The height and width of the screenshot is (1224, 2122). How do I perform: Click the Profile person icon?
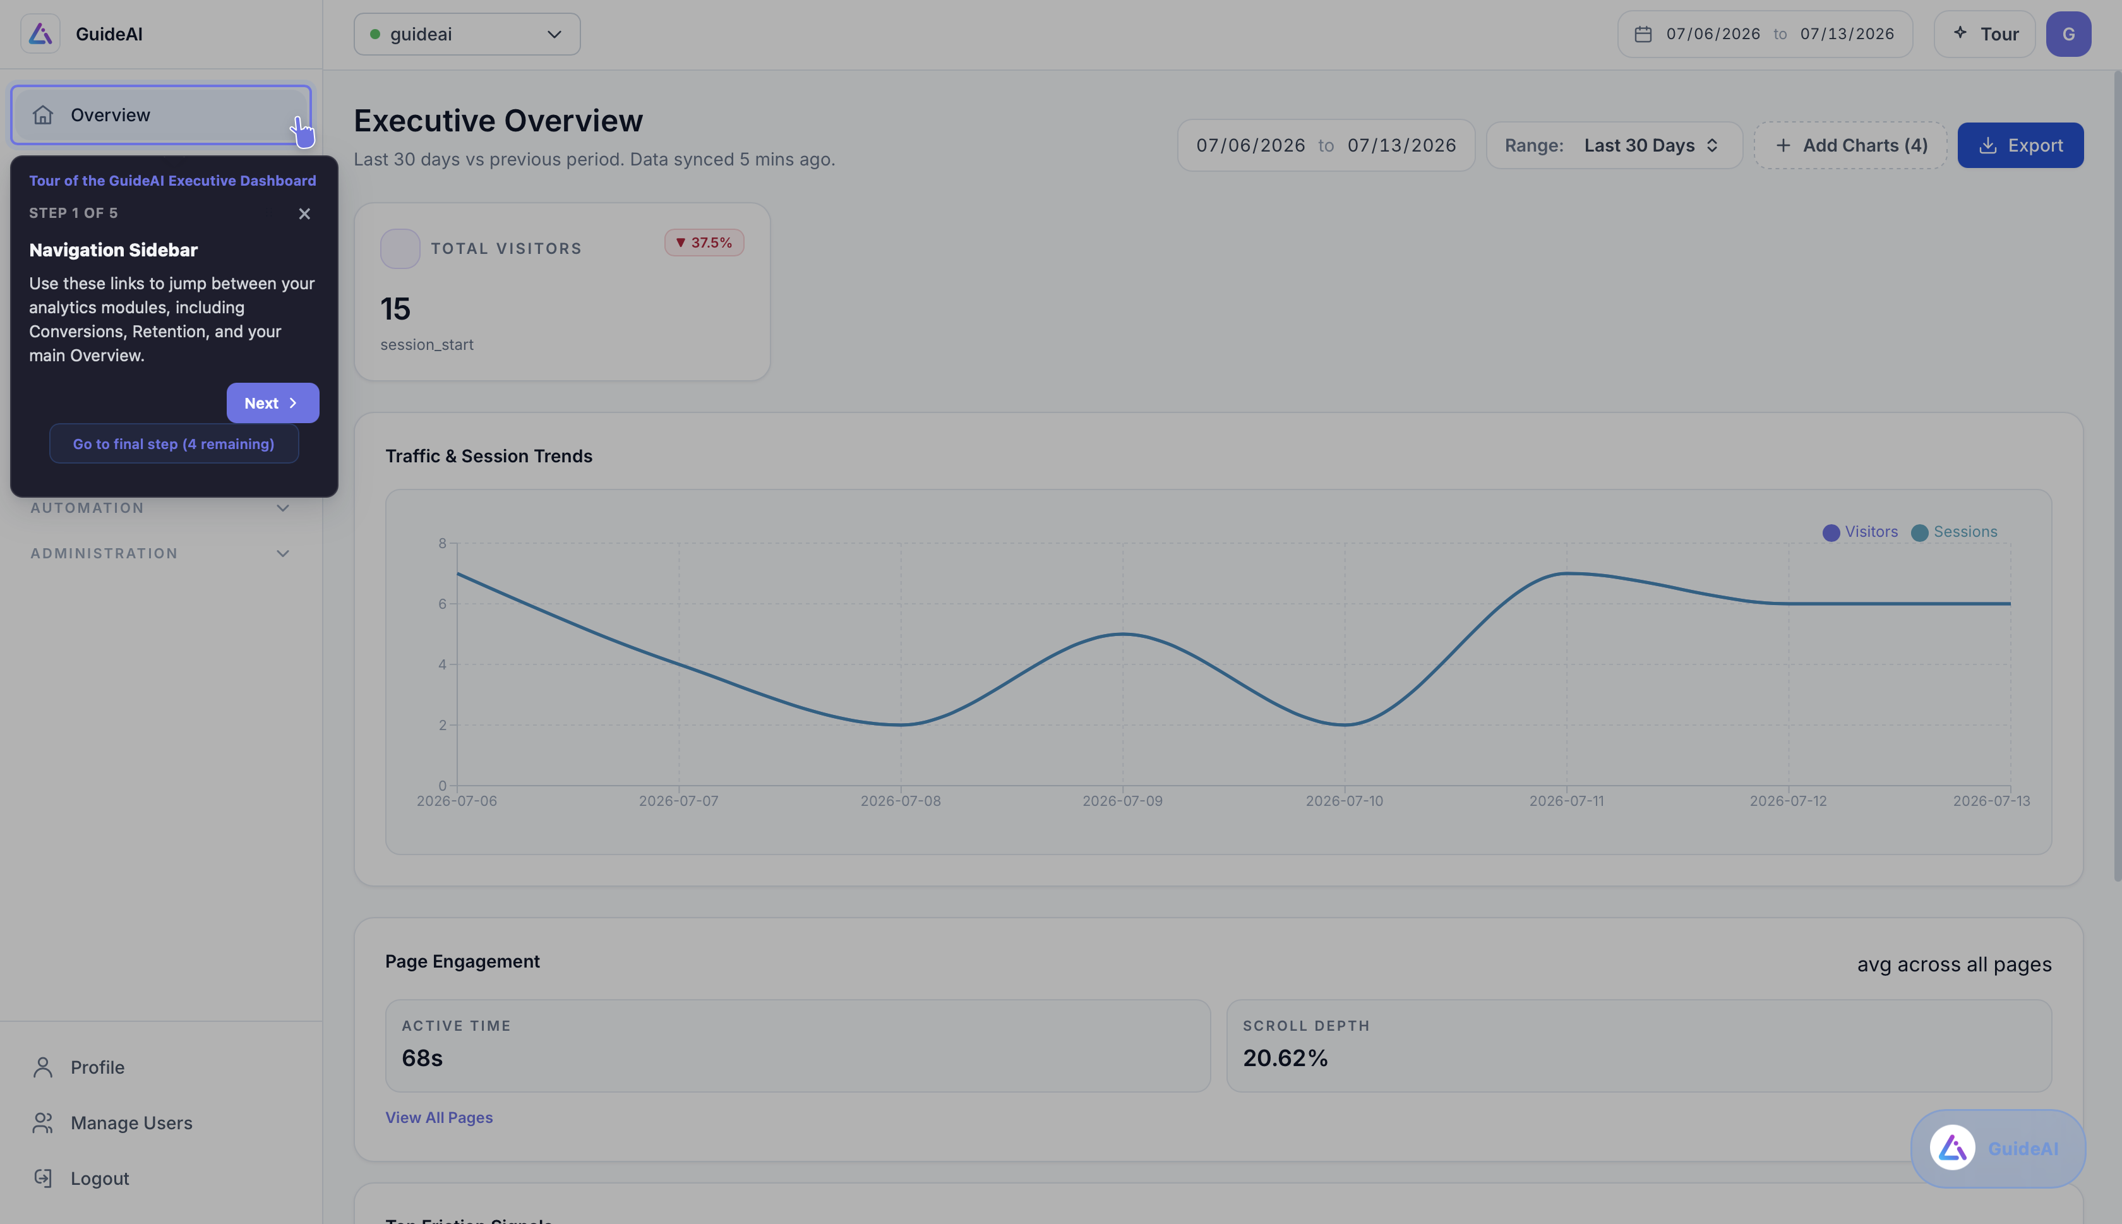tap(43, 1067)
